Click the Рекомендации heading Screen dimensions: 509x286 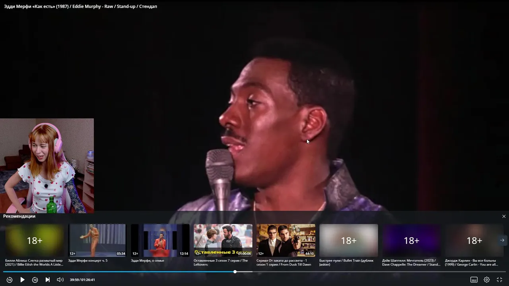(19, 216)
